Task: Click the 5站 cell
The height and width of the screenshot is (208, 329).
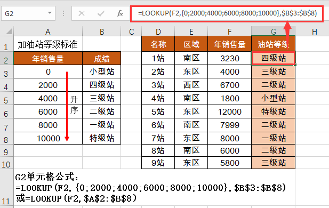Action: click(x=158, y=111)
